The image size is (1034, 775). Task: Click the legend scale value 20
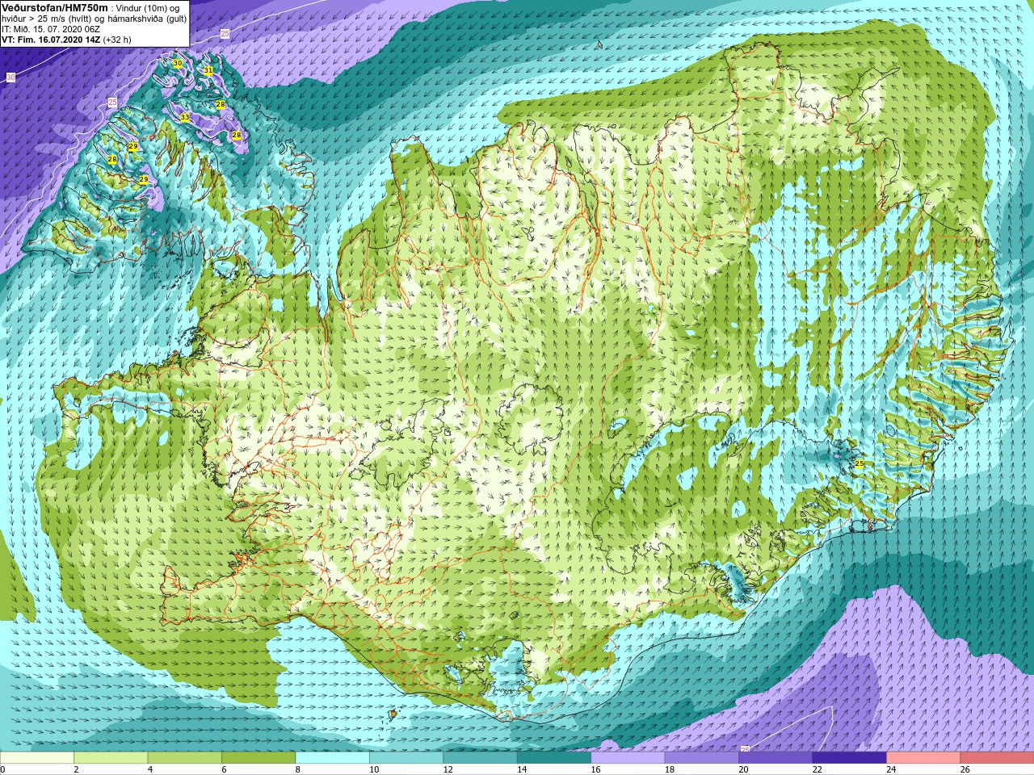tap(744, 769)
